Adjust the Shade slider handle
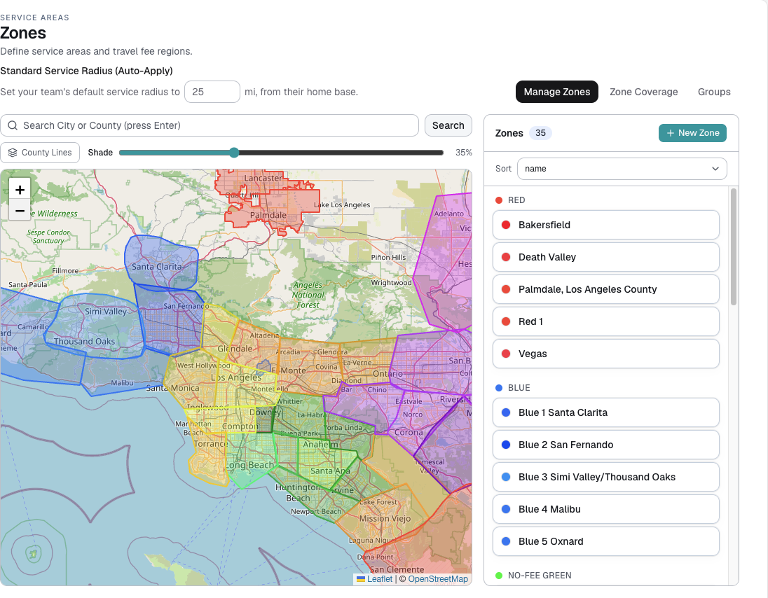The height and width of the screenshot is (598, 768). pos(234,153)
